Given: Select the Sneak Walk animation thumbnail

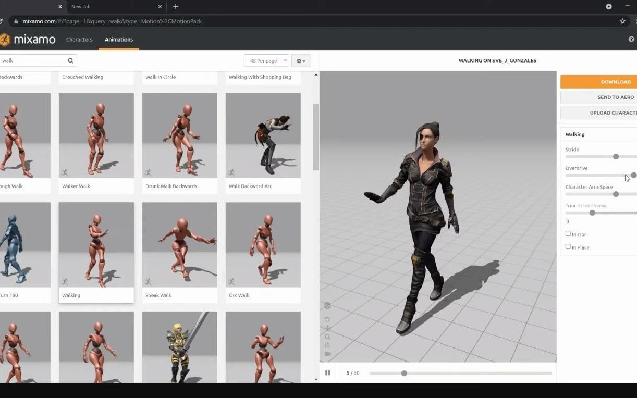Looking at the screenshot, I should [179, 245].
